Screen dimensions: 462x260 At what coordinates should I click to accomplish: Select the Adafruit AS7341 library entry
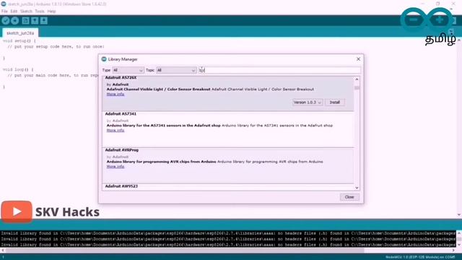click(228, 129)
